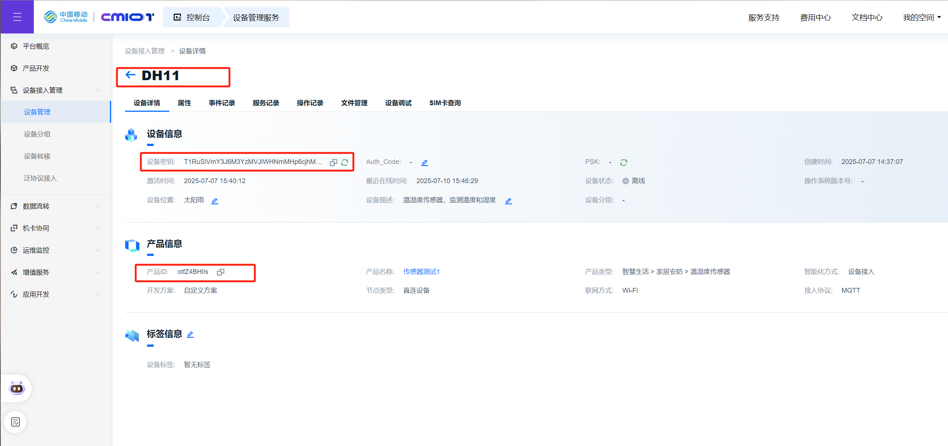
Task: Expand the 数据流转 menu chevron
Action: pyautogui.click(x=98, y=206)
